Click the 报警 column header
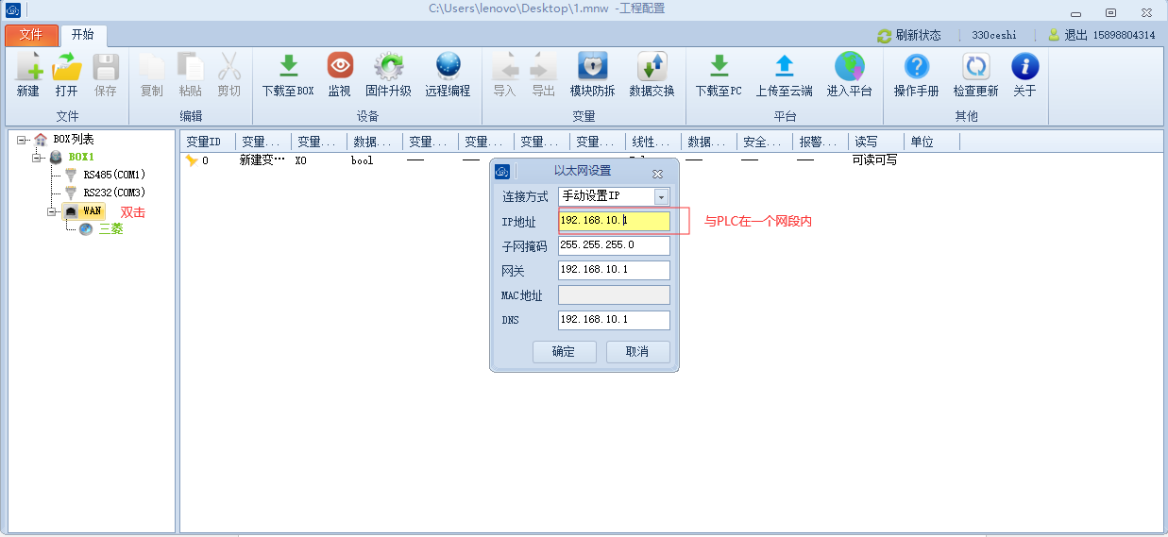 (820, 142)
